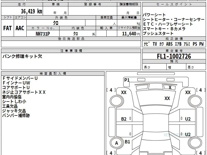Click the single X windshield mark

click(170, 88)
